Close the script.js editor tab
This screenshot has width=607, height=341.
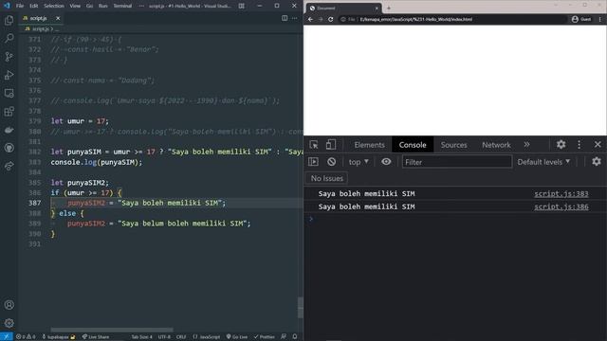[58, 18]
